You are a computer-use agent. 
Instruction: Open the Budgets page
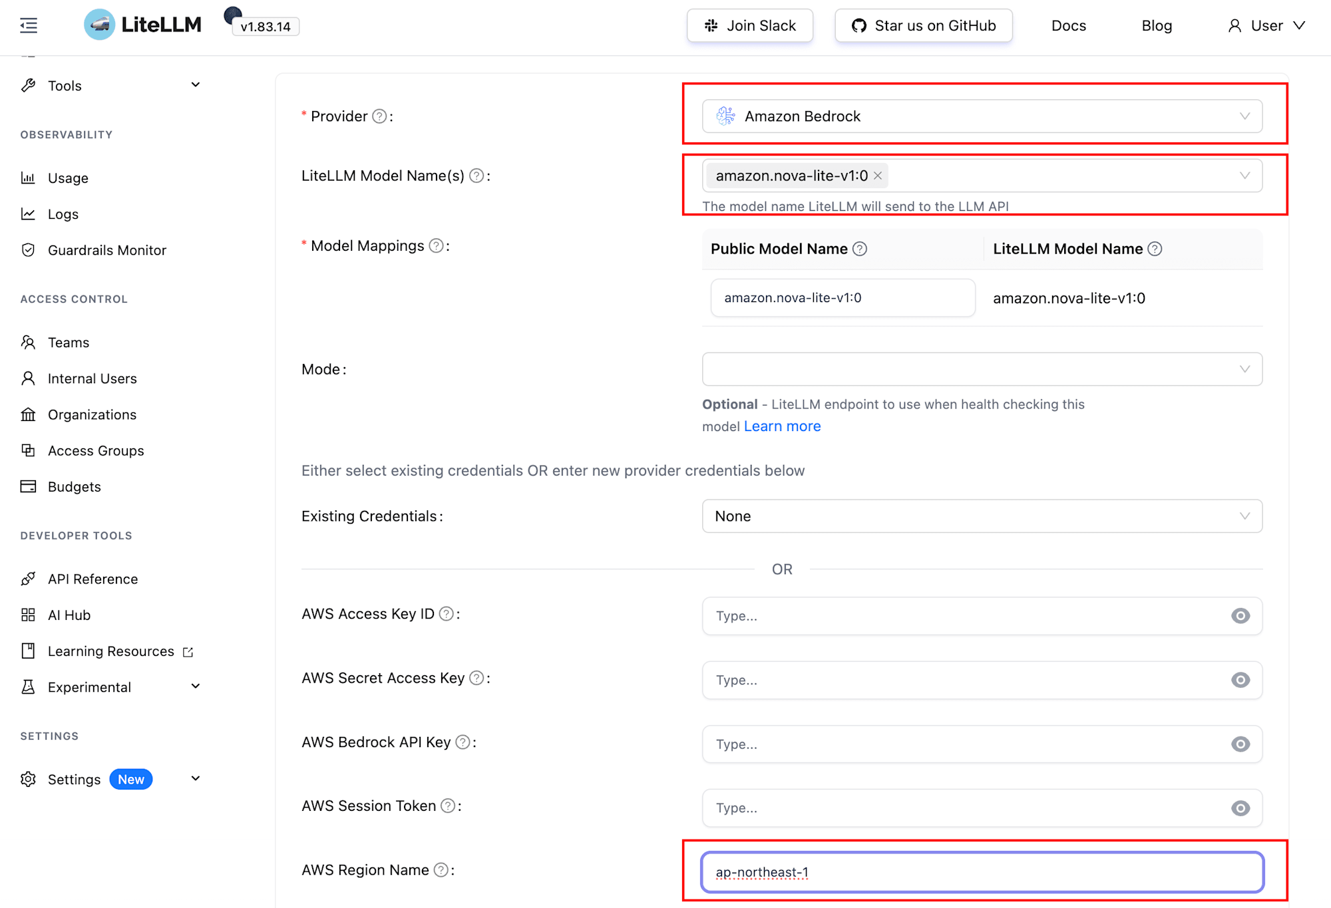[75, 486]
